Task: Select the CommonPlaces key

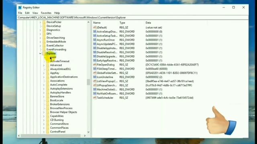Action: 59,128
